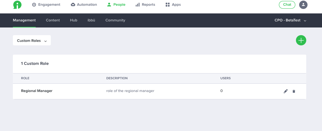Click the Chat button
Screen dimensions: 322x131
coord(287,5)
